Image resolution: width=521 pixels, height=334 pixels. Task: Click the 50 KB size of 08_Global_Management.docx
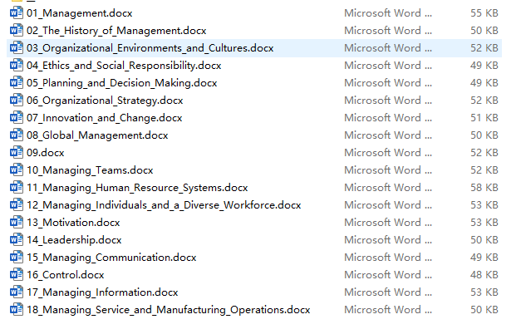coord(484,135)
